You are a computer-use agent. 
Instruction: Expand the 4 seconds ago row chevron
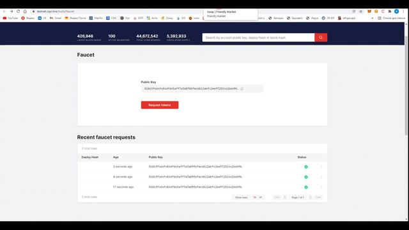321,177
